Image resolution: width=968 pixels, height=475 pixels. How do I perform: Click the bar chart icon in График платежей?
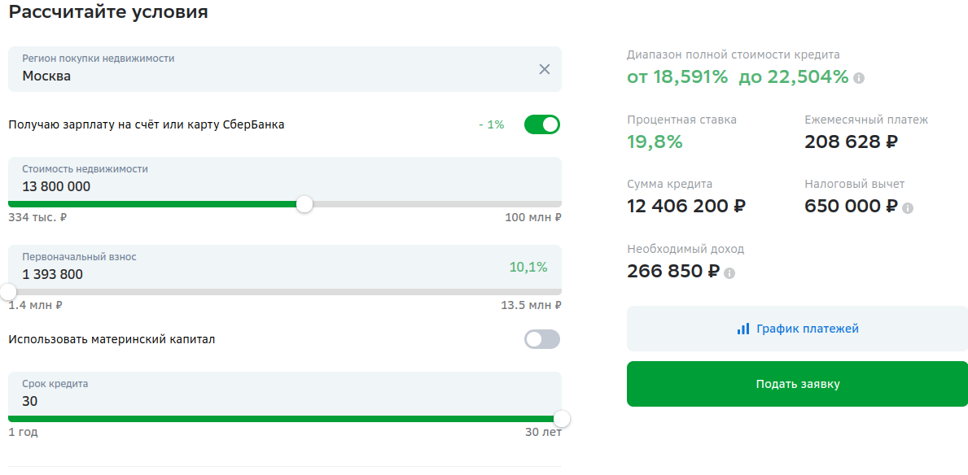coord(742,329)
